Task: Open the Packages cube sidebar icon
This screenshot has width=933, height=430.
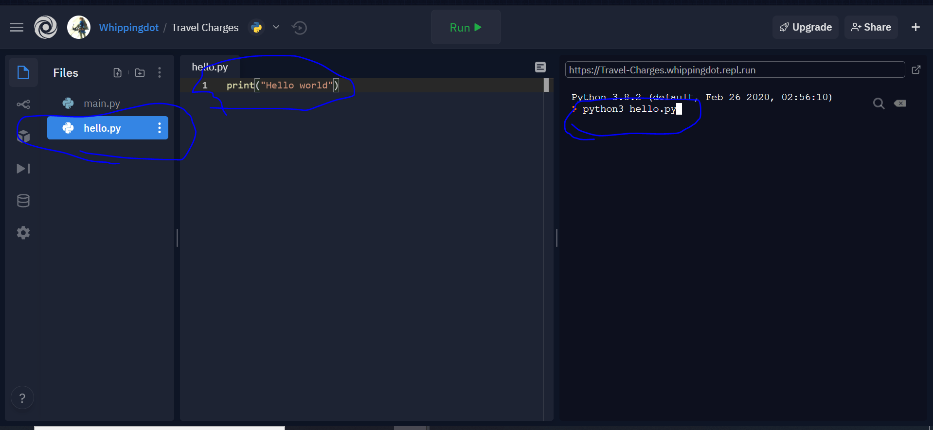Action: coord(23,137)
